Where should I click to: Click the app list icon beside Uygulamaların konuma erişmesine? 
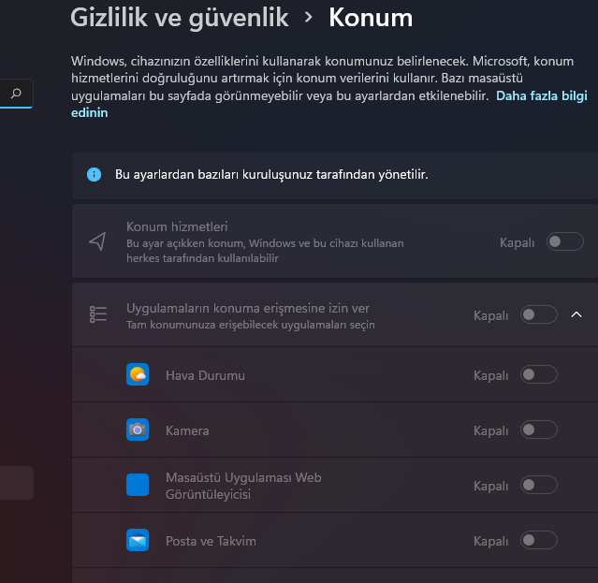point(98,314)
